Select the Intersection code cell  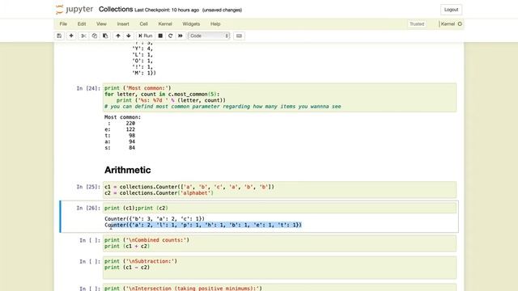[279, 288]
